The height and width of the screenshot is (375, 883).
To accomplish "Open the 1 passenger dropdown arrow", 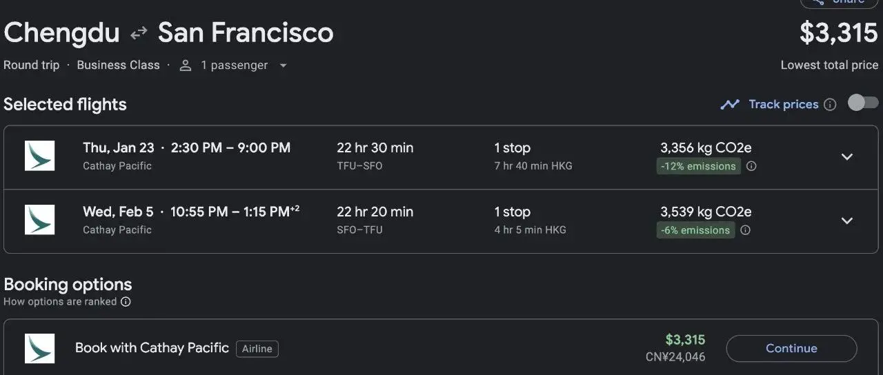I will point(283,65).
